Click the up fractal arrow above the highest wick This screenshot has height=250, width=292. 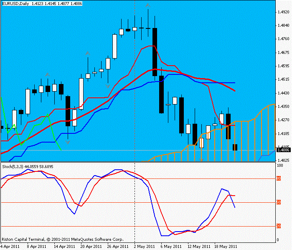pos(148,5)
